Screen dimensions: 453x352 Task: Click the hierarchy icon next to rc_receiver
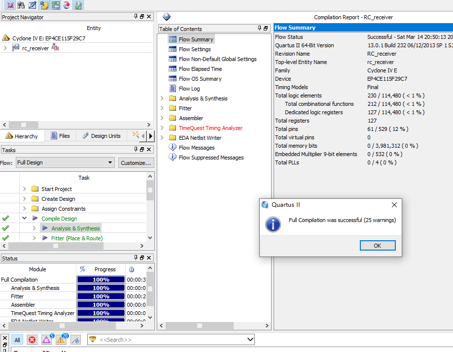coord(55,47)
